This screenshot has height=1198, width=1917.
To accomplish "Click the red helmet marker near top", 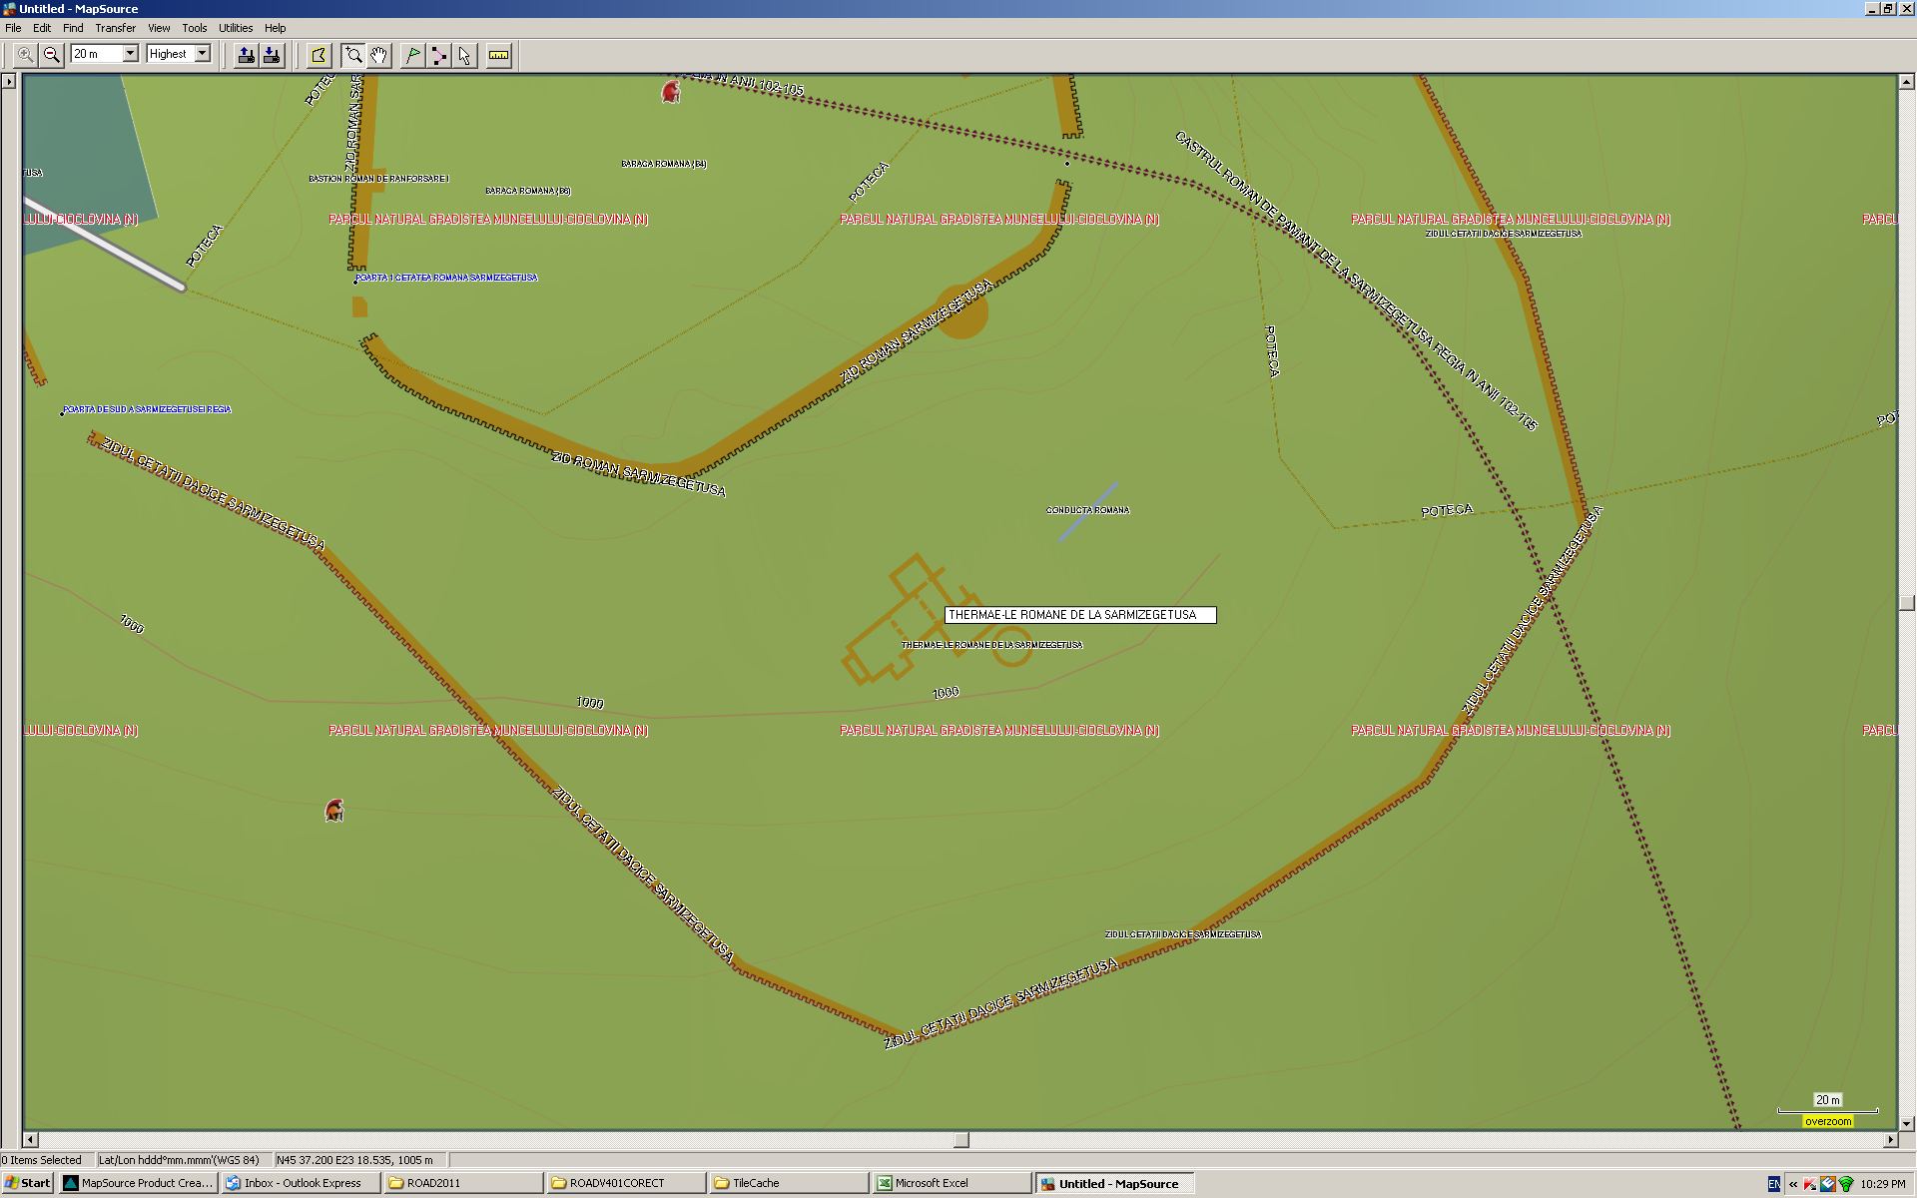I will (x=671, y=92).
